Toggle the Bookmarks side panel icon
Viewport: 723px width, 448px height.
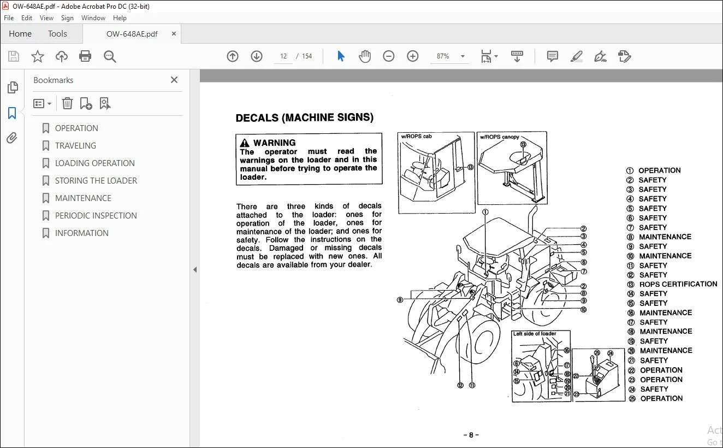point(12,113)
